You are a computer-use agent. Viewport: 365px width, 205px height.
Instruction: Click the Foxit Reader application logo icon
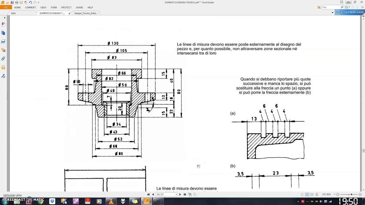tap(3, 2)
